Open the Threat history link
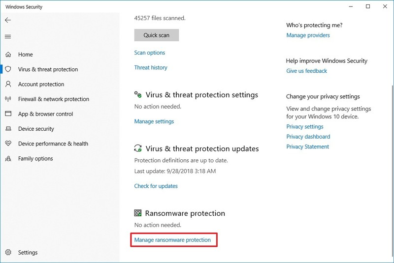Image resolution: width=394 pixels, height=263 pixels. pos(151,67)
